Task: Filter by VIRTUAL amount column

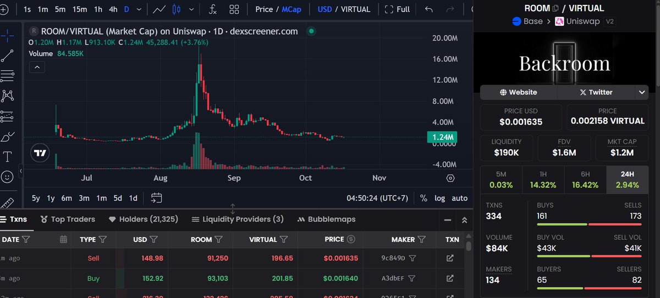Action: (284, 239)
